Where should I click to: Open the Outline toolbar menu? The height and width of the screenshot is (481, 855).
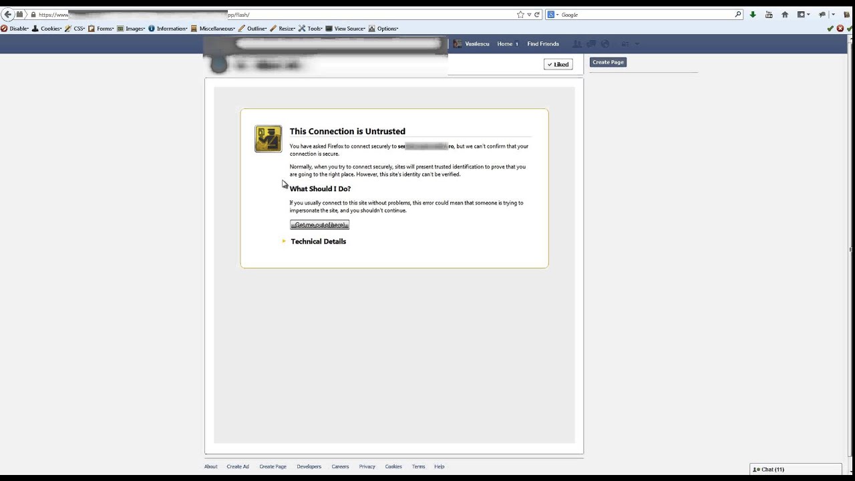(253, 29)
